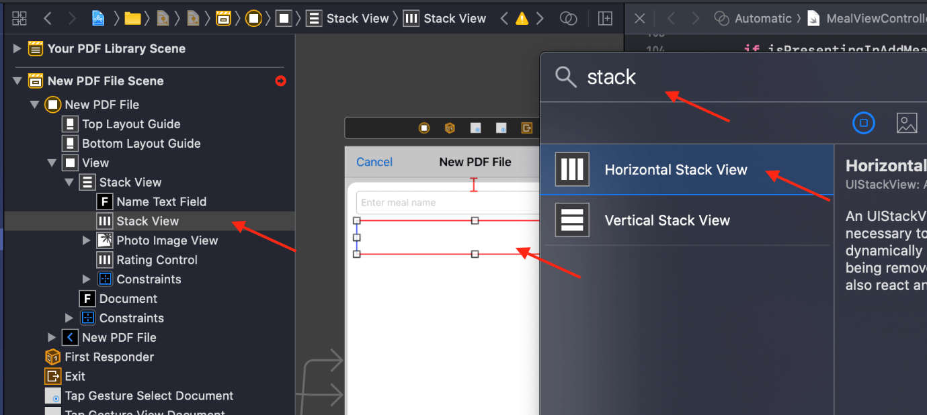Go back in editor history
Screen dimensions: 927x415
pyautogui.click(x=48, y=19)
